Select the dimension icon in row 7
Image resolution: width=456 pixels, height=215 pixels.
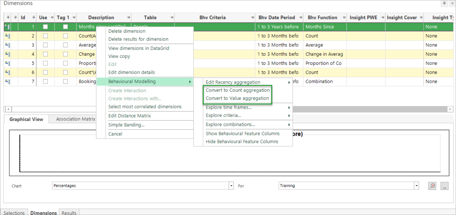[x=7, y=81]
